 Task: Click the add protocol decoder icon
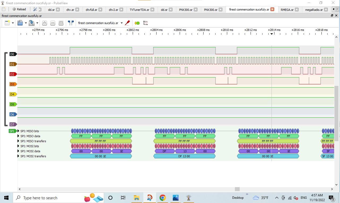click(137, 23)
